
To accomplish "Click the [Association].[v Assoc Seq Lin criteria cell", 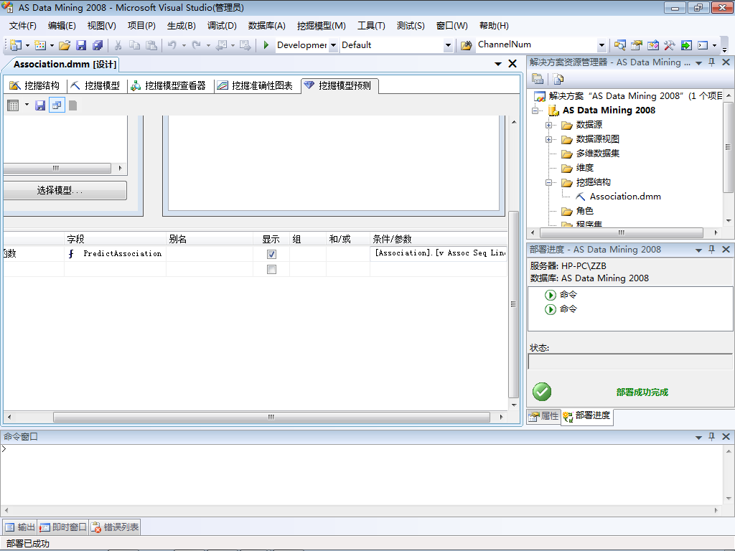I will coord(439,253).
